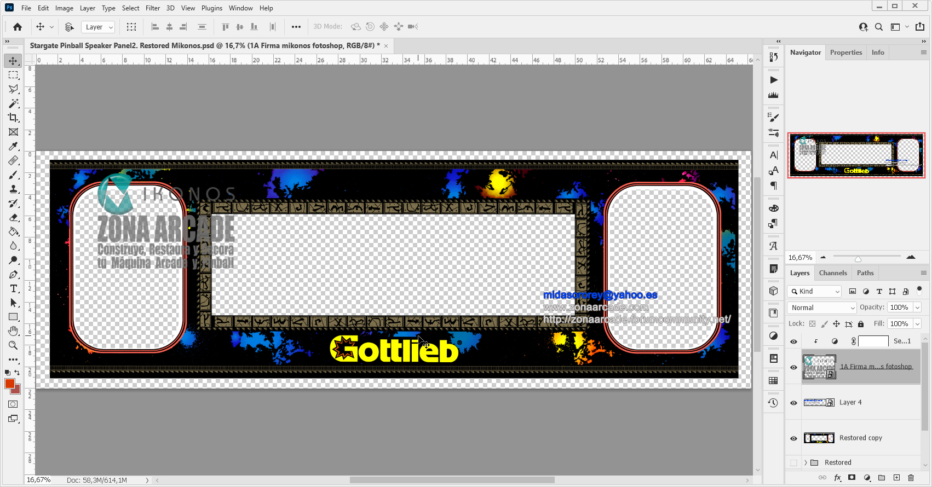Screen dimensions: 932x487
Task: Open the Normal blend mode dropdown
Action: tap(821, 308)
